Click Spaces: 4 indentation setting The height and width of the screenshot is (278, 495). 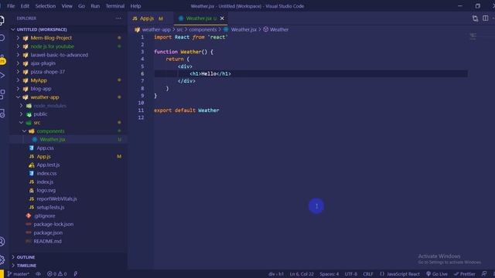pos(329,274)
